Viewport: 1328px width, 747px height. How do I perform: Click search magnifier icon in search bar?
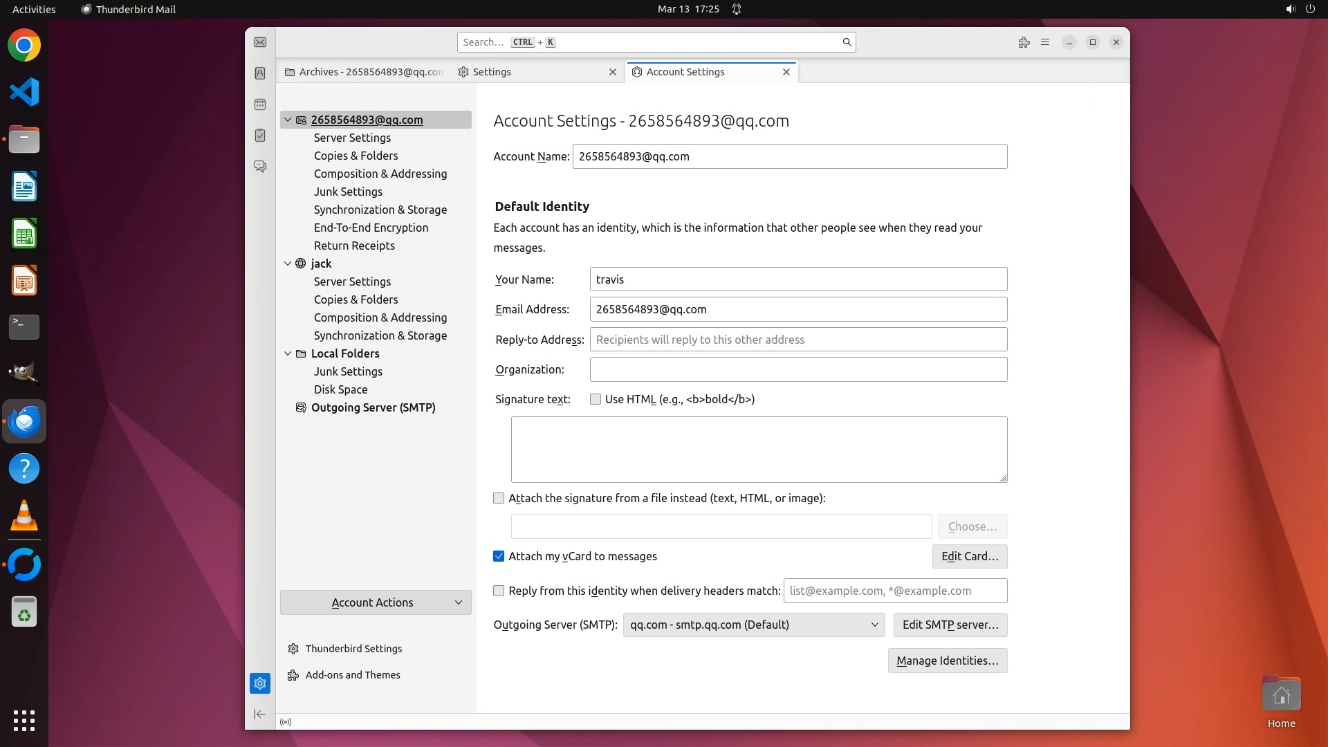tap(847, 42)
